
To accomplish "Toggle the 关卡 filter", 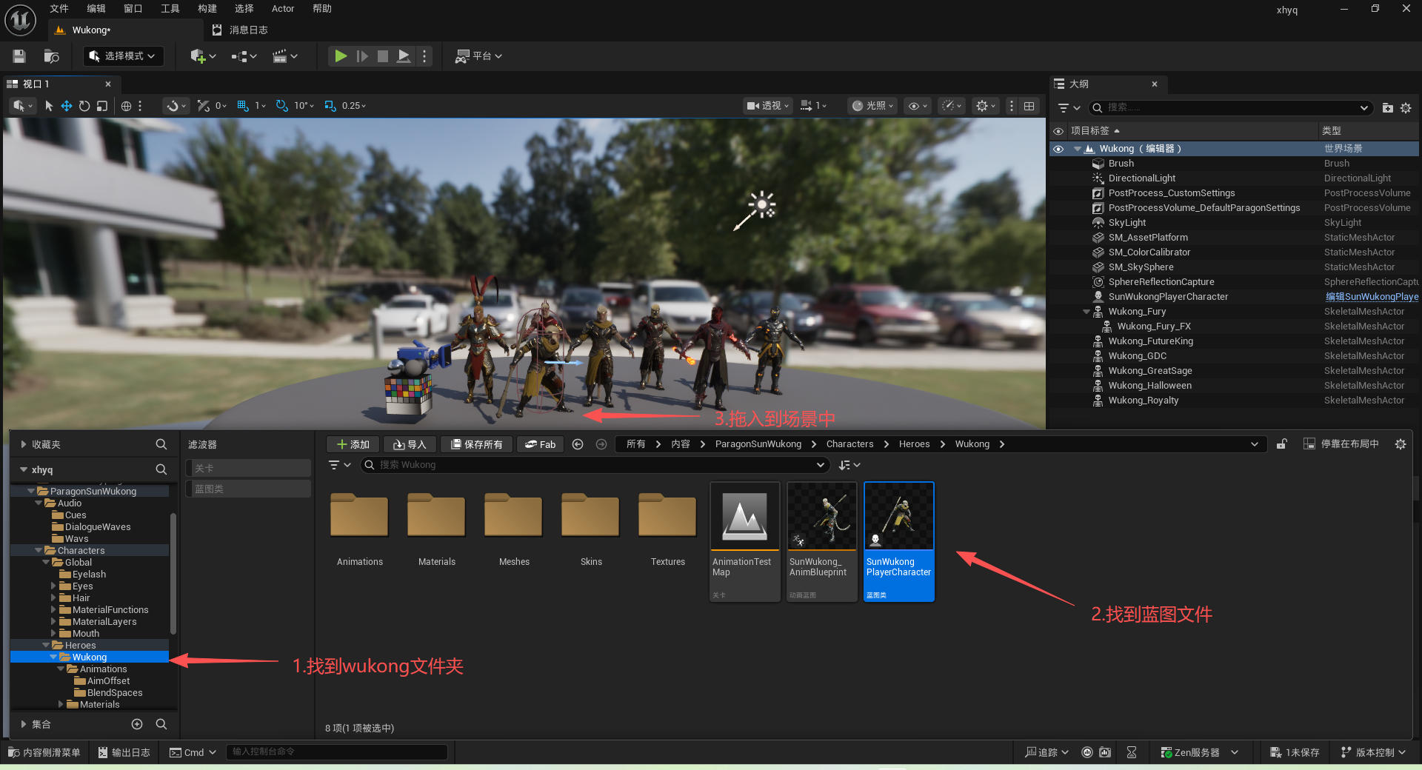I will pos(248,468).
